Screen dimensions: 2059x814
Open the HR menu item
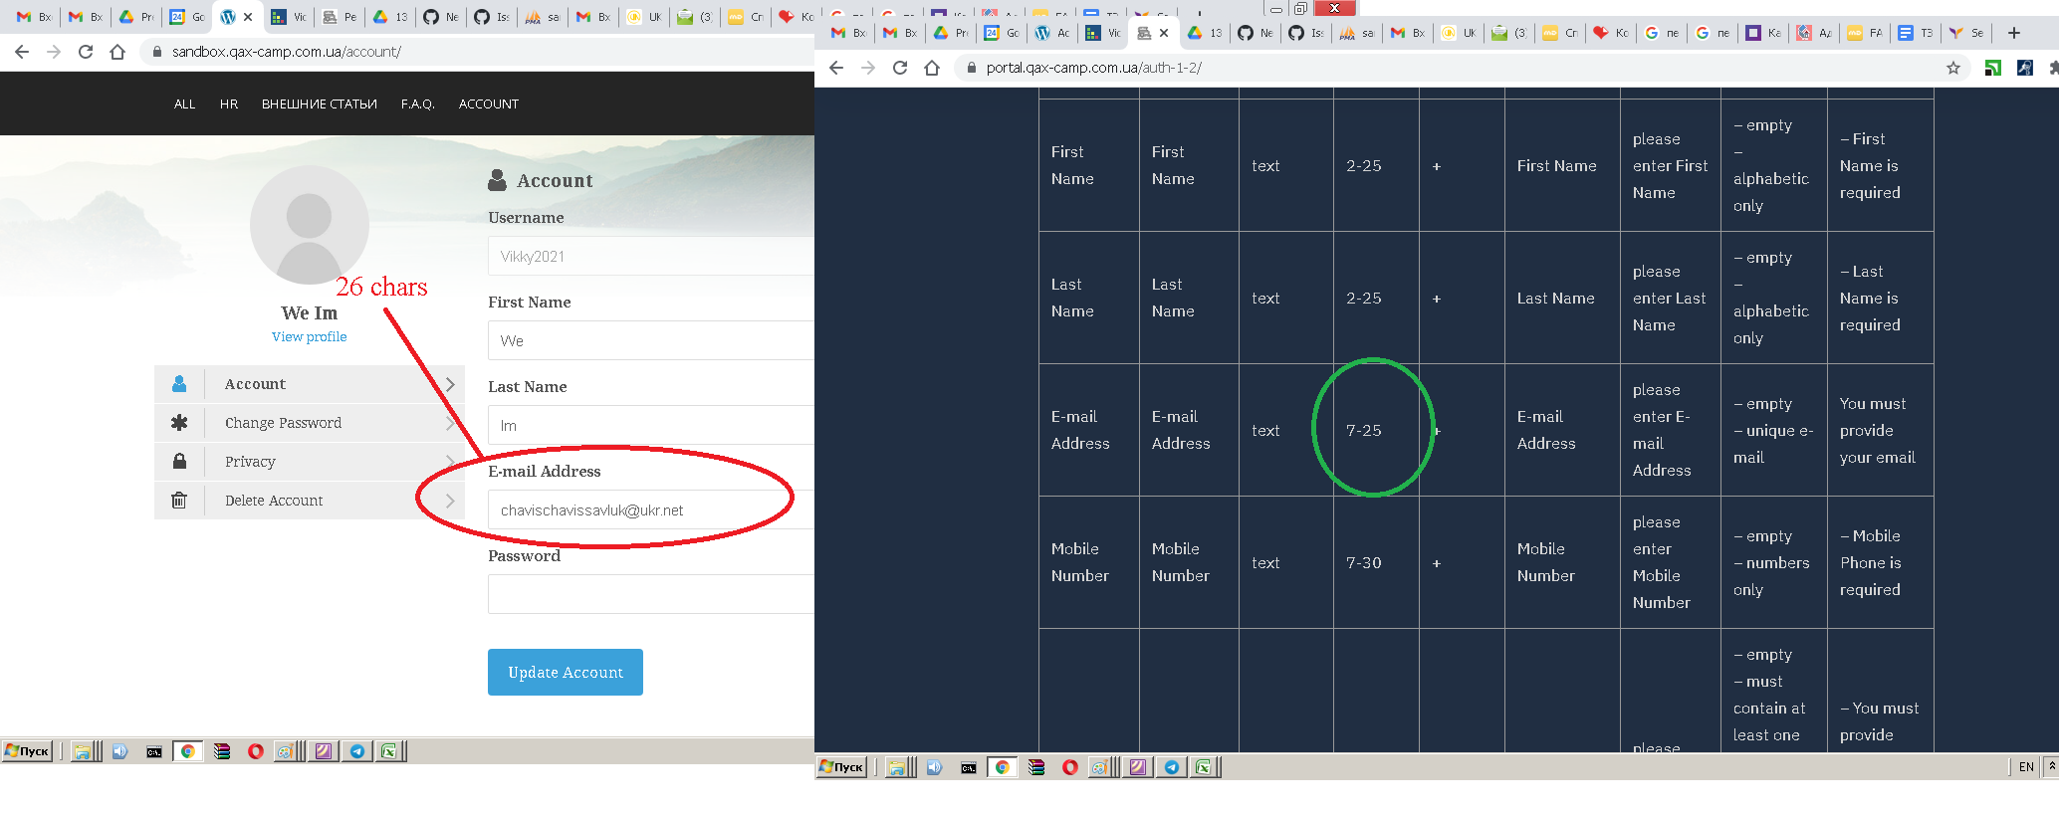[229, 103]
